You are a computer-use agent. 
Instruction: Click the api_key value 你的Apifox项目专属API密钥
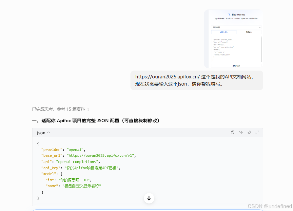pyautogui.click(x=91, y=168)
